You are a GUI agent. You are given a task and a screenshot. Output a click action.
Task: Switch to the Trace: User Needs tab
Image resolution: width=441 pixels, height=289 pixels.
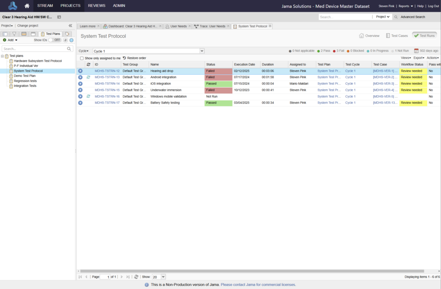tap(211, 26)
